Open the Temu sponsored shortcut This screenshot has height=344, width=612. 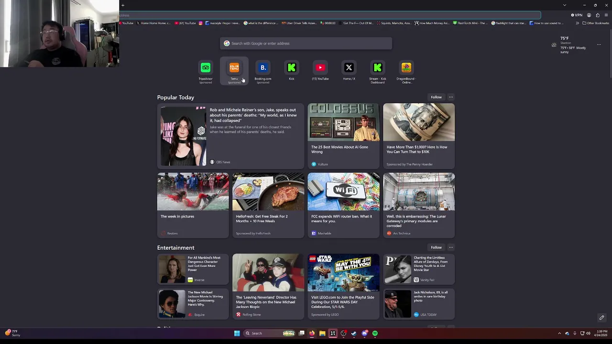(x=234, y=71)
